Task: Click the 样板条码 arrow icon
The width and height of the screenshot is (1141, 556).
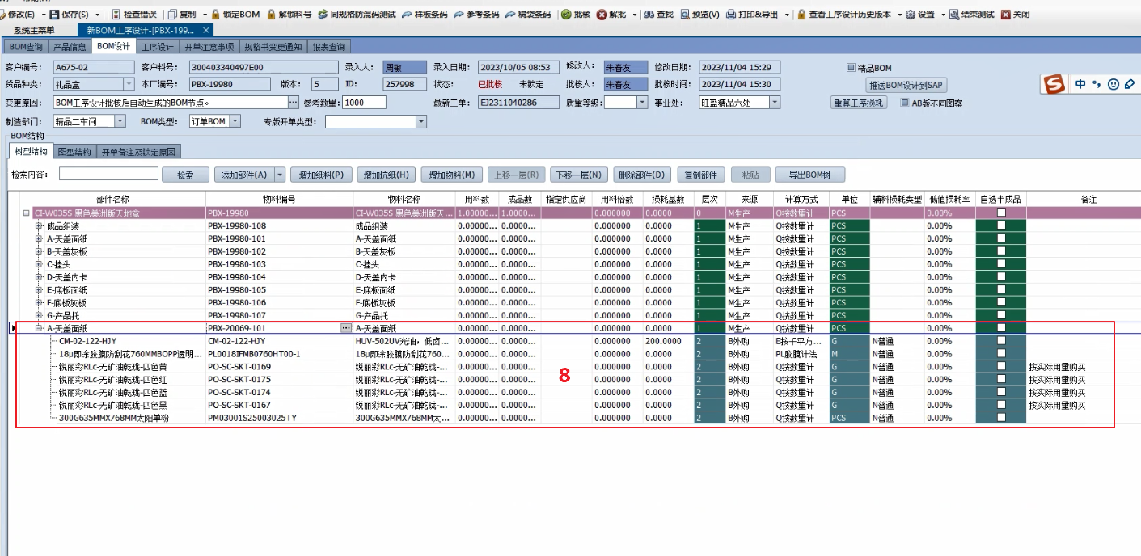Action: coord(408,15)
